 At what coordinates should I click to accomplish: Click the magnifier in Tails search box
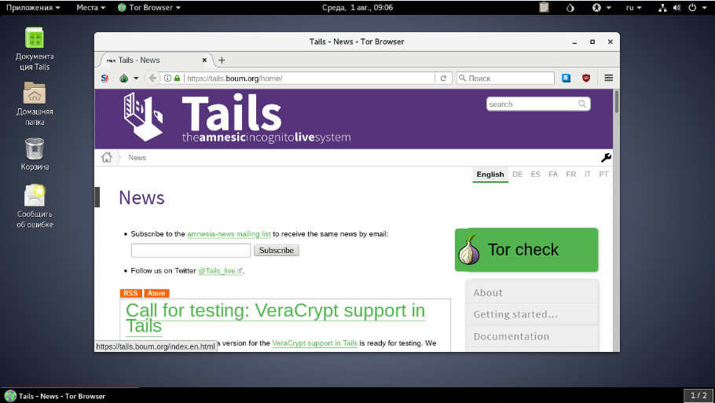pyautogui.click(x=582, y=104)
